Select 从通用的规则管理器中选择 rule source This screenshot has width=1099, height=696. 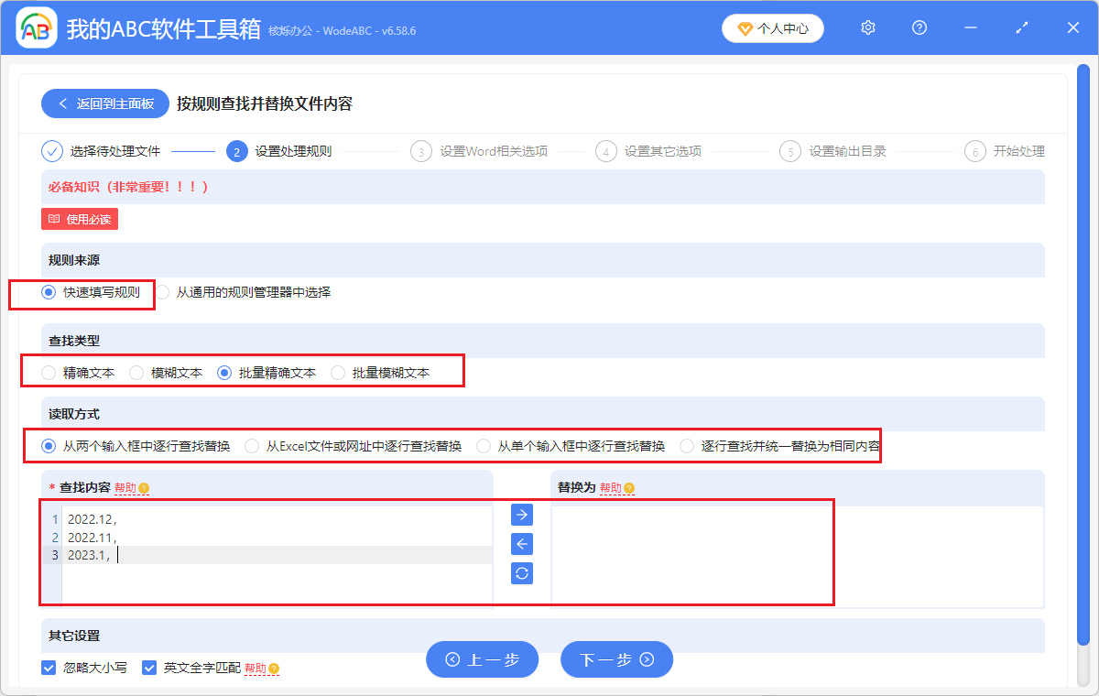(161, 291)
